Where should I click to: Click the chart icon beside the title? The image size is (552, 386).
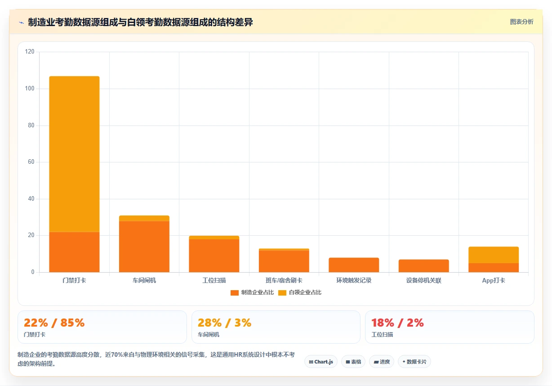tap(22, 22)
